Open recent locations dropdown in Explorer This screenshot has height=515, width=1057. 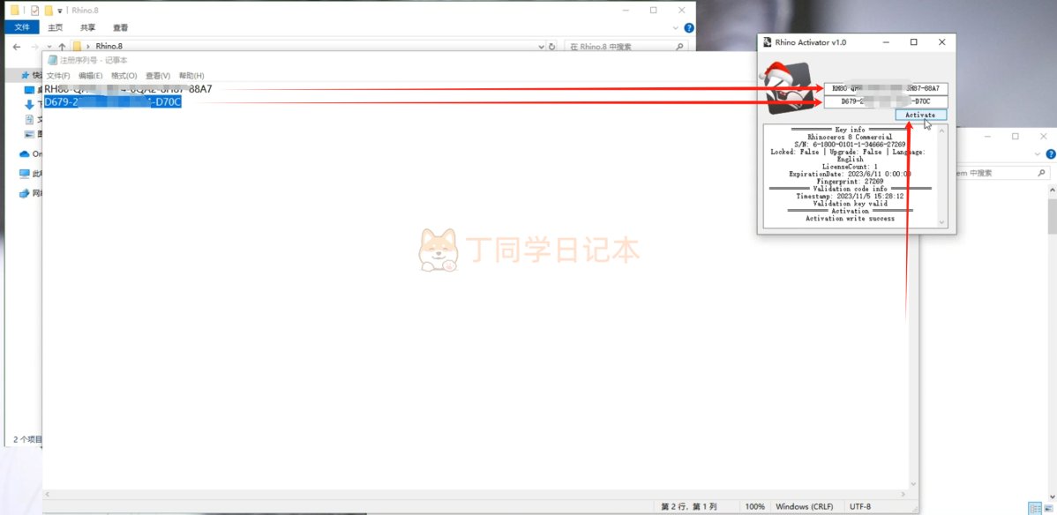[x=49, y=47]
